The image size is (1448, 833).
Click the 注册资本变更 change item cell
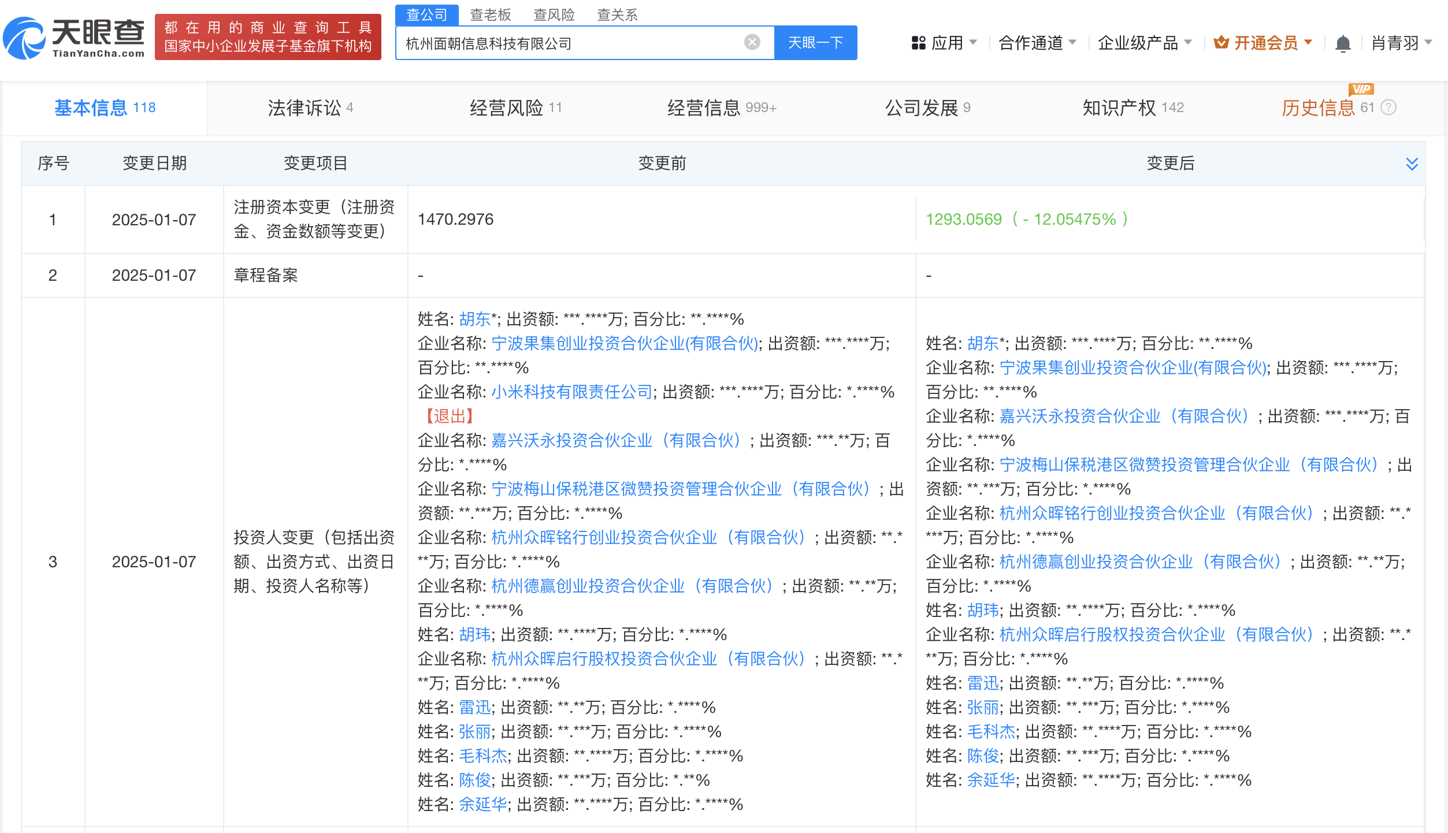tap(314, 220)
